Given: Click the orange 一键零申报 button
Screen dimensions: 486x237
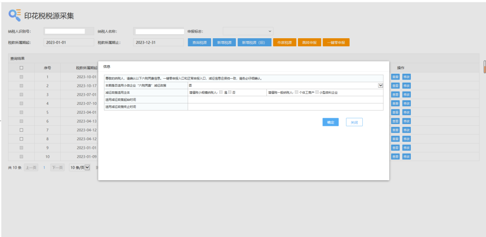Looking at the screenshot, I should pos(336,42).
